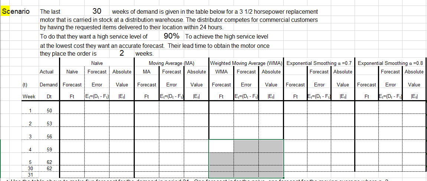Click the 30 weeks value cell

[x=97, y=11]
